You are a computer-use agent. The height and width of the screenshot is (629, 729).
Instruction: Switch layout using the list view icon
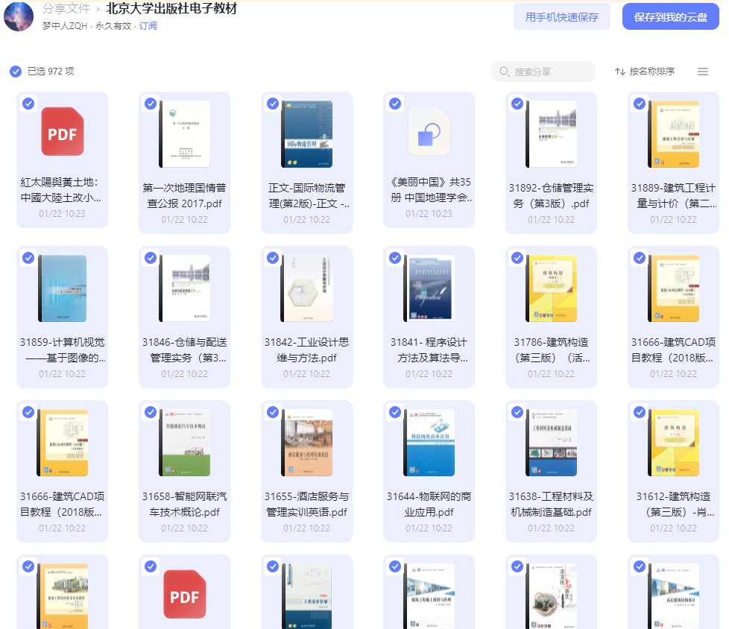702,72
